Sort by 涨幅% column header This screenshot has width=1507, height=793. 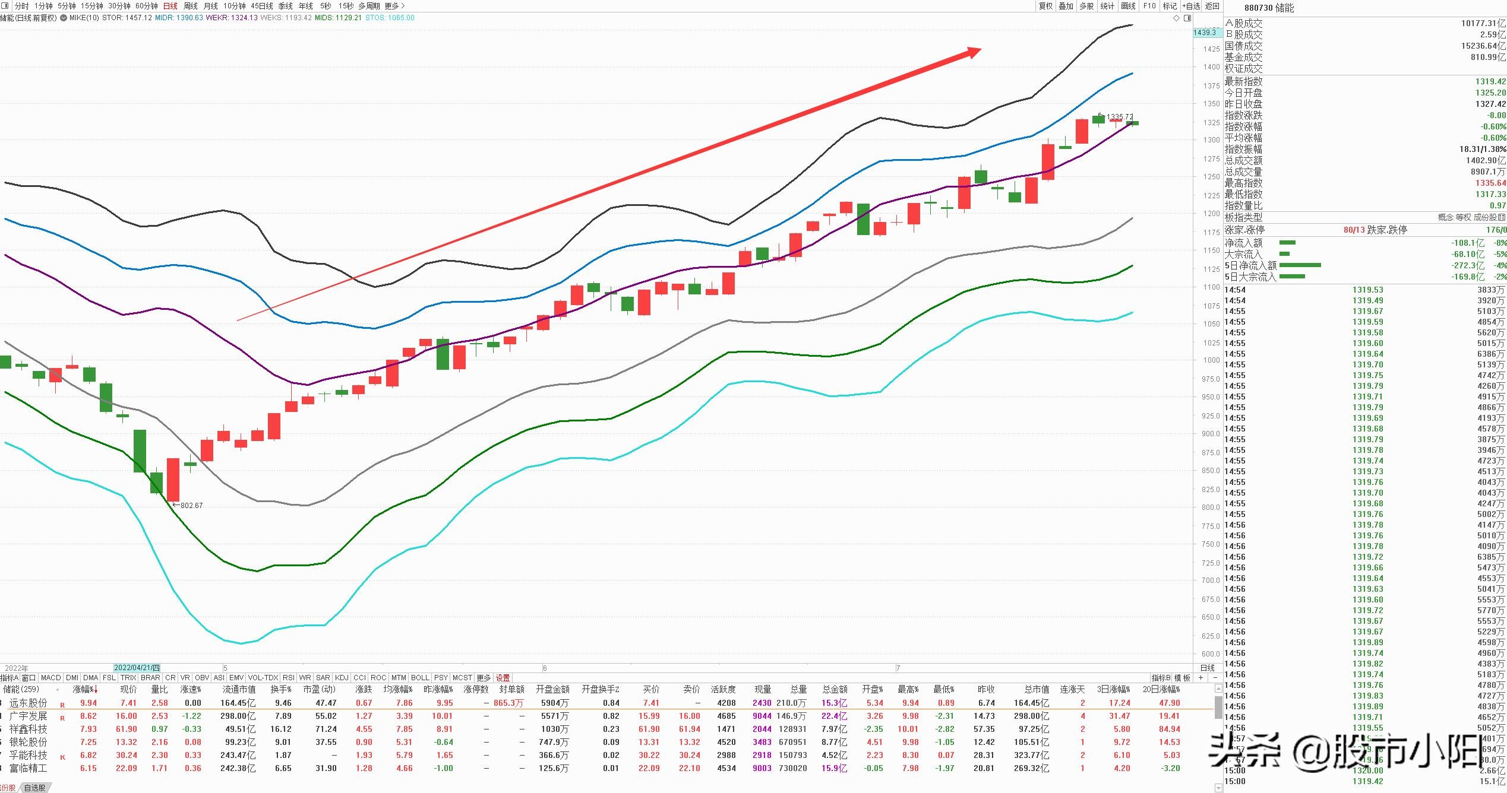tap(84, 689)
